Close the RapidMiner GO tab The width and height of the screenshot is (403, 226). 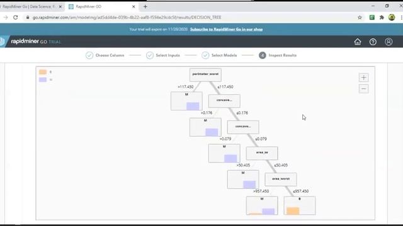point(133,7)
